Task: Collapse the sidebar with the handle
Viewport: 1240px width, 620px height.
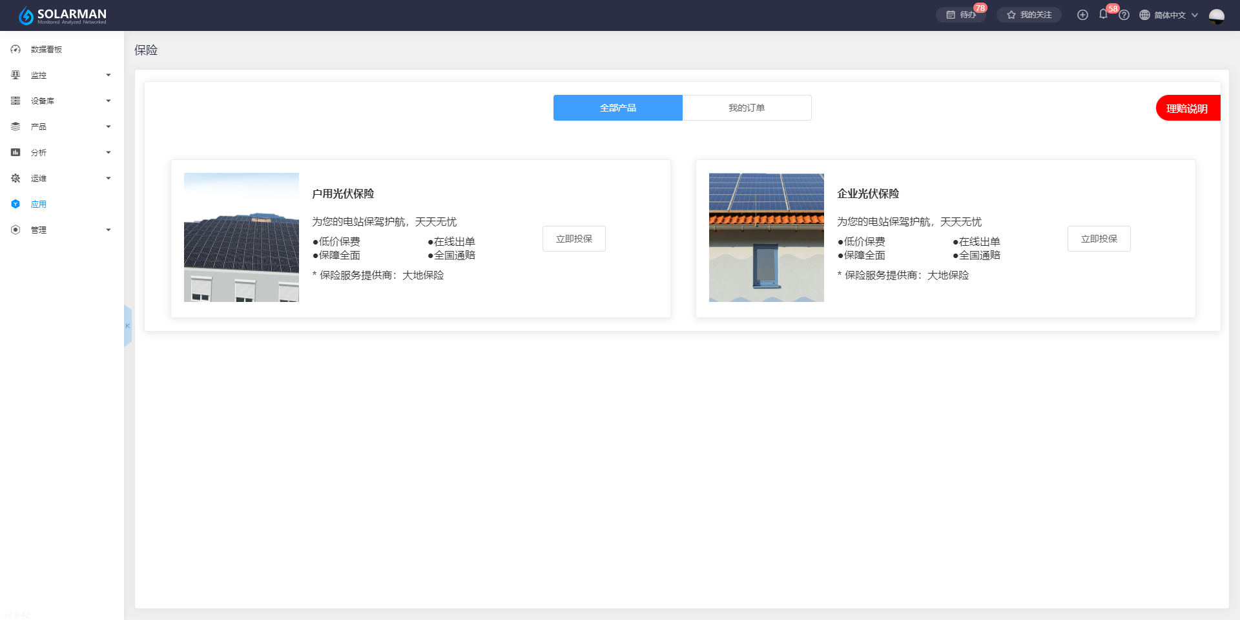Action: pyautogui.click(x=127, y=326)
